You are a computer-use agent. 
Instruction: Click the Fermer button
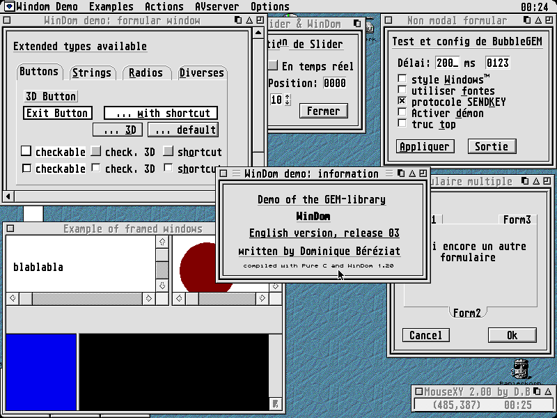click(323, 111)
